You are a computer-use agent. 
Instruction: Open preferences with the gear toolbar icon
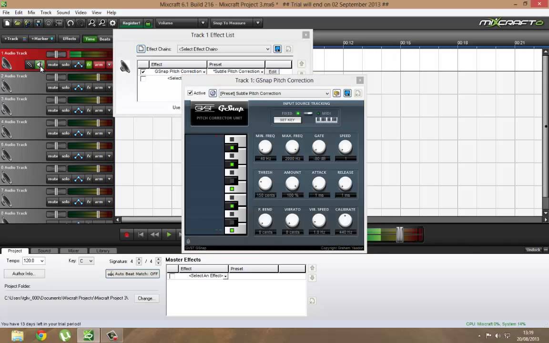pos(113,23)
